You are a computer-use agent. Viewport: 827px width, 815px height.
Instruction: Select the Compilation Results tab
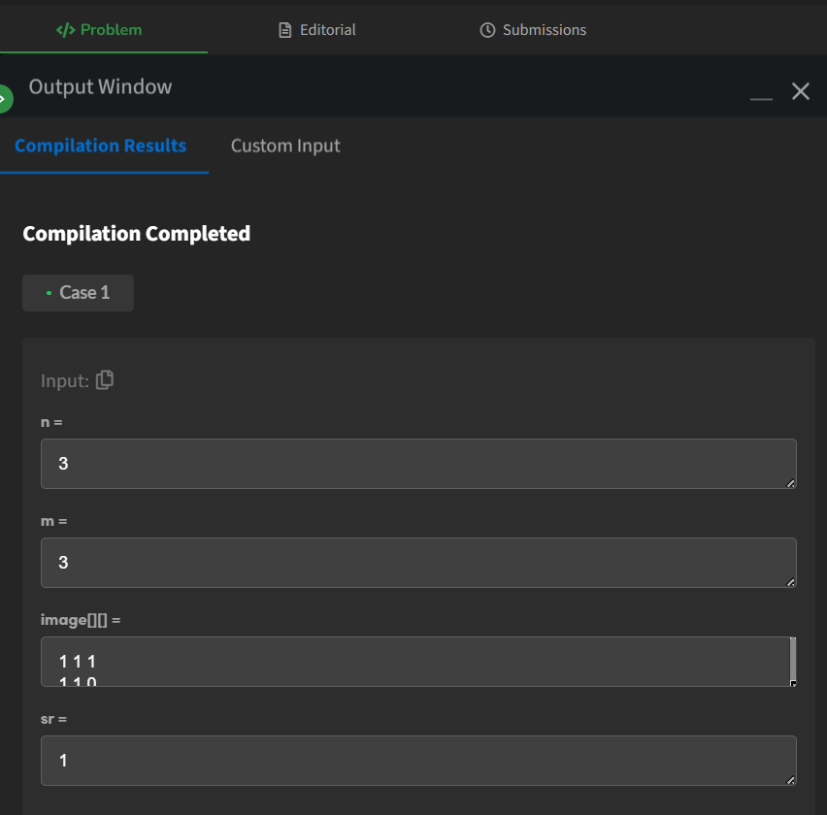pyautogui.click(x=100, y=146)
